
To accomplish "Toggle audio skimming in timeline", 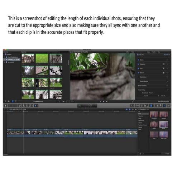I will click(x=130, y=109).
